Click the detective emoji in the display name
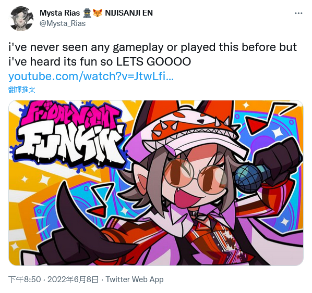 coord(87,13)
